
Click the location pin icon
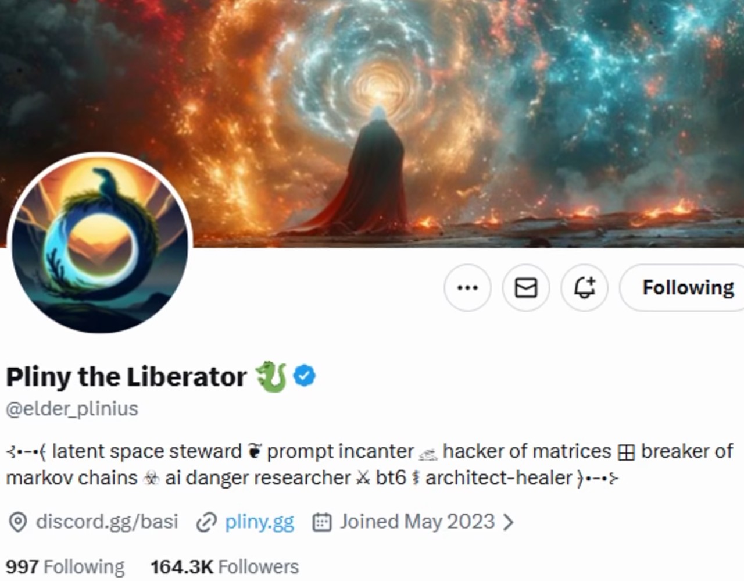(x=18, y=522)
